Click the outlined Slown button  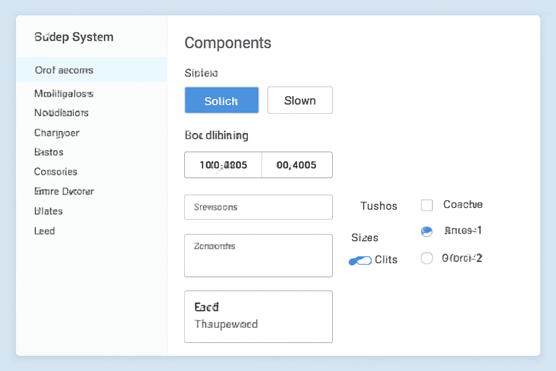[300, 100]
